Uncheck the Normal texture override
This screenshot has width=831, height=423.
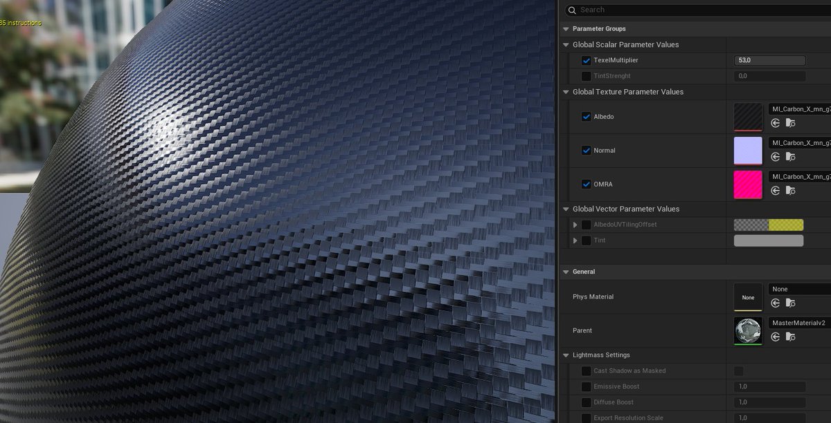pos(587,150)
